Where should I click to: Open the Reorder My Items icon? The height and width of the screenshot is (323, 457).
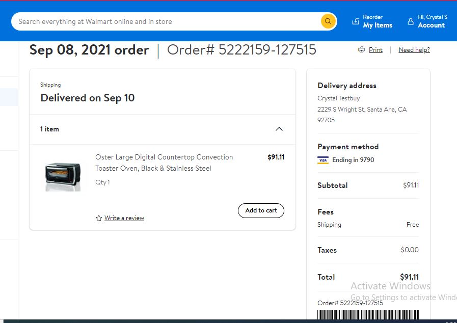click(356, 21)
